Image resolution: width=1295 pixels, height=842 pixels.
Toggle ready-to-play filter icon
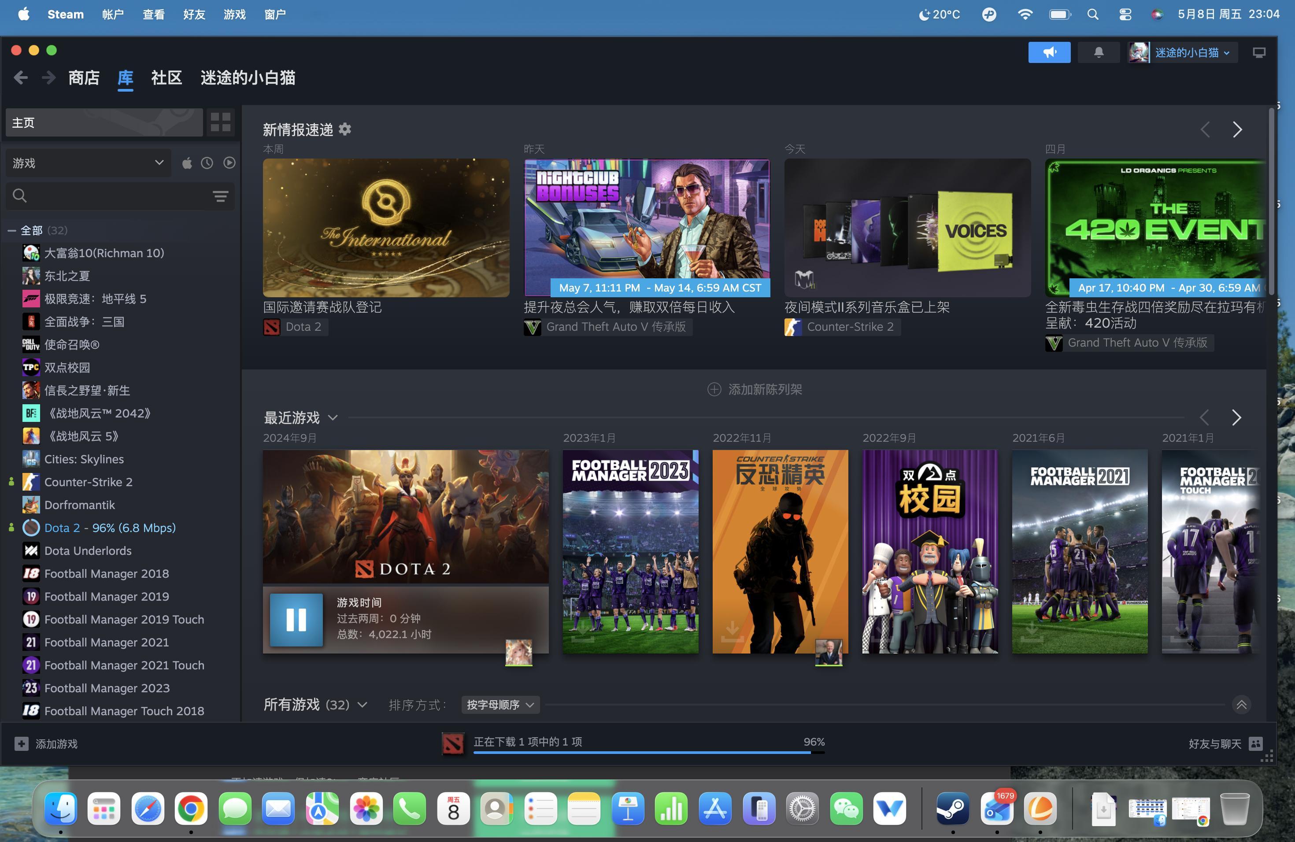coord(229,162)
